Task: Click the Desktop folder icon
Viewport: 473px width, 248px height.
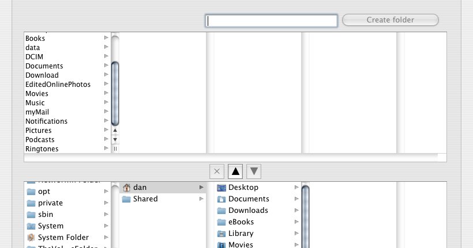Action: 222,188
